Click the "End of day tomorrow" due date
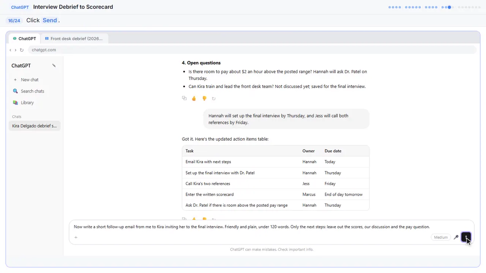486x273 pixels. click(x=344, y=195)
